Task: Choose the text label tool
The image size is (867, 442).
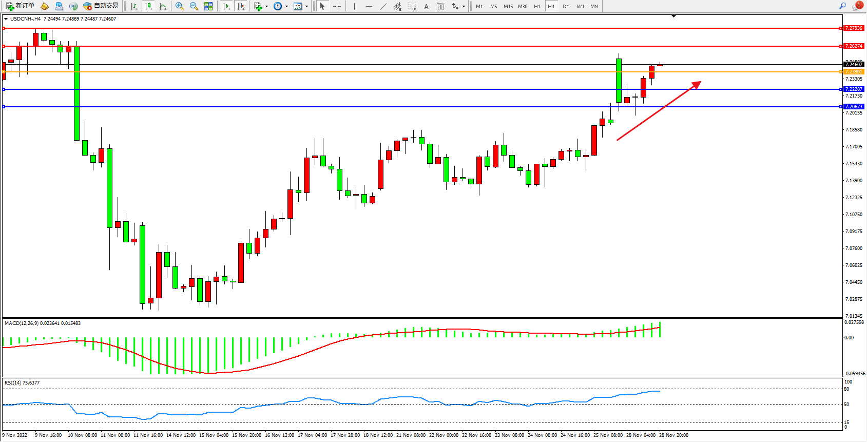Action: tap(426, 6)
